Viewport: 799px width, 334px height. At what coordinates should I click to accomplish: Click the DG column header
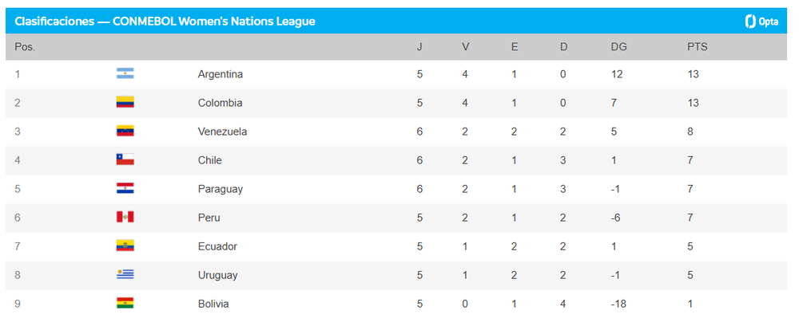tap(618, 47)
